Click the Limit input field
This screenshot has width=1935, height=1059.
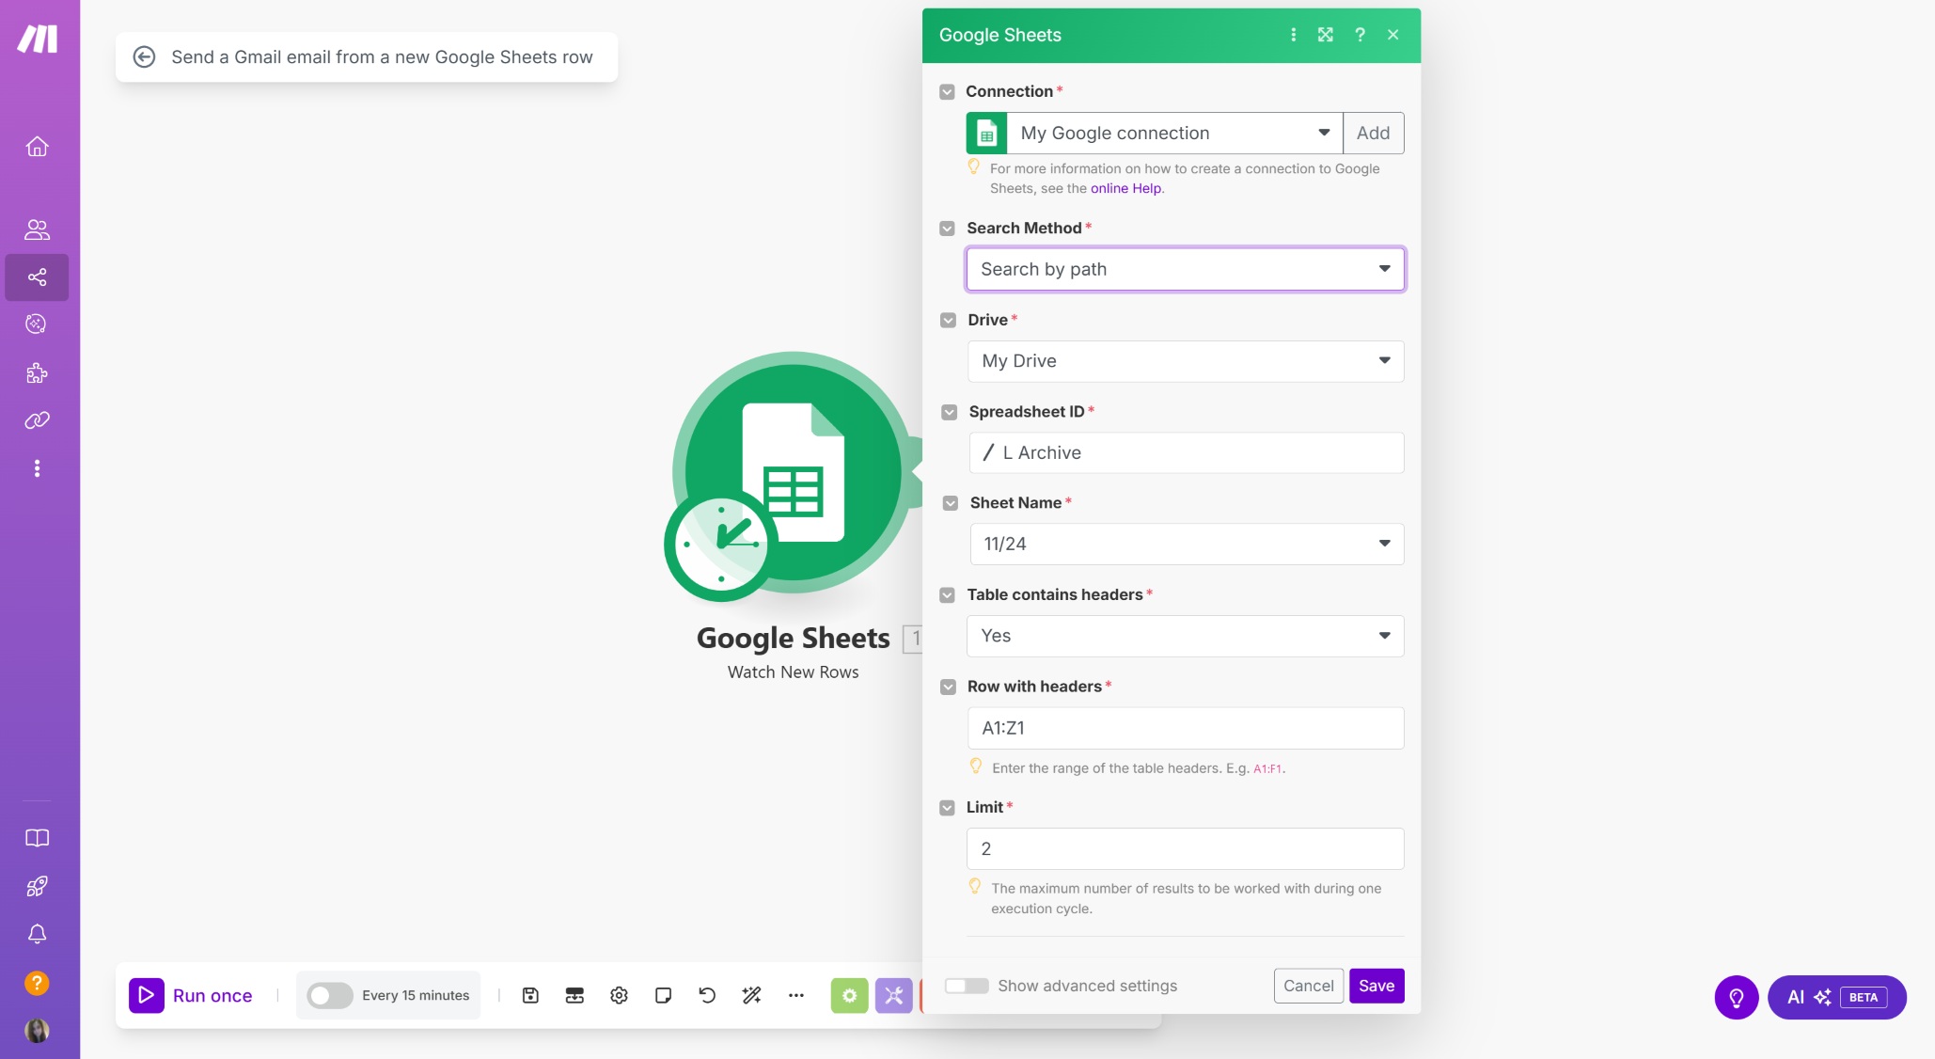(x=1185, y=848)
